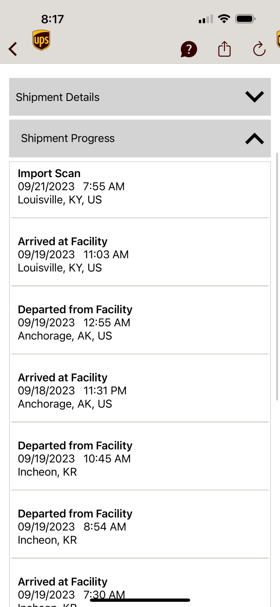Screen dimensions: 280x607
Task: Collapse Shipment Progress chevron
Action: (254, 138)
